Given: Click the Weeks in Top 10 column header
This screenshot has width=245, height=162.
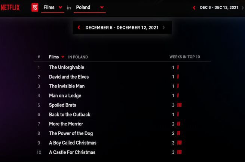Looking at the screenshot, I should 185,57.
